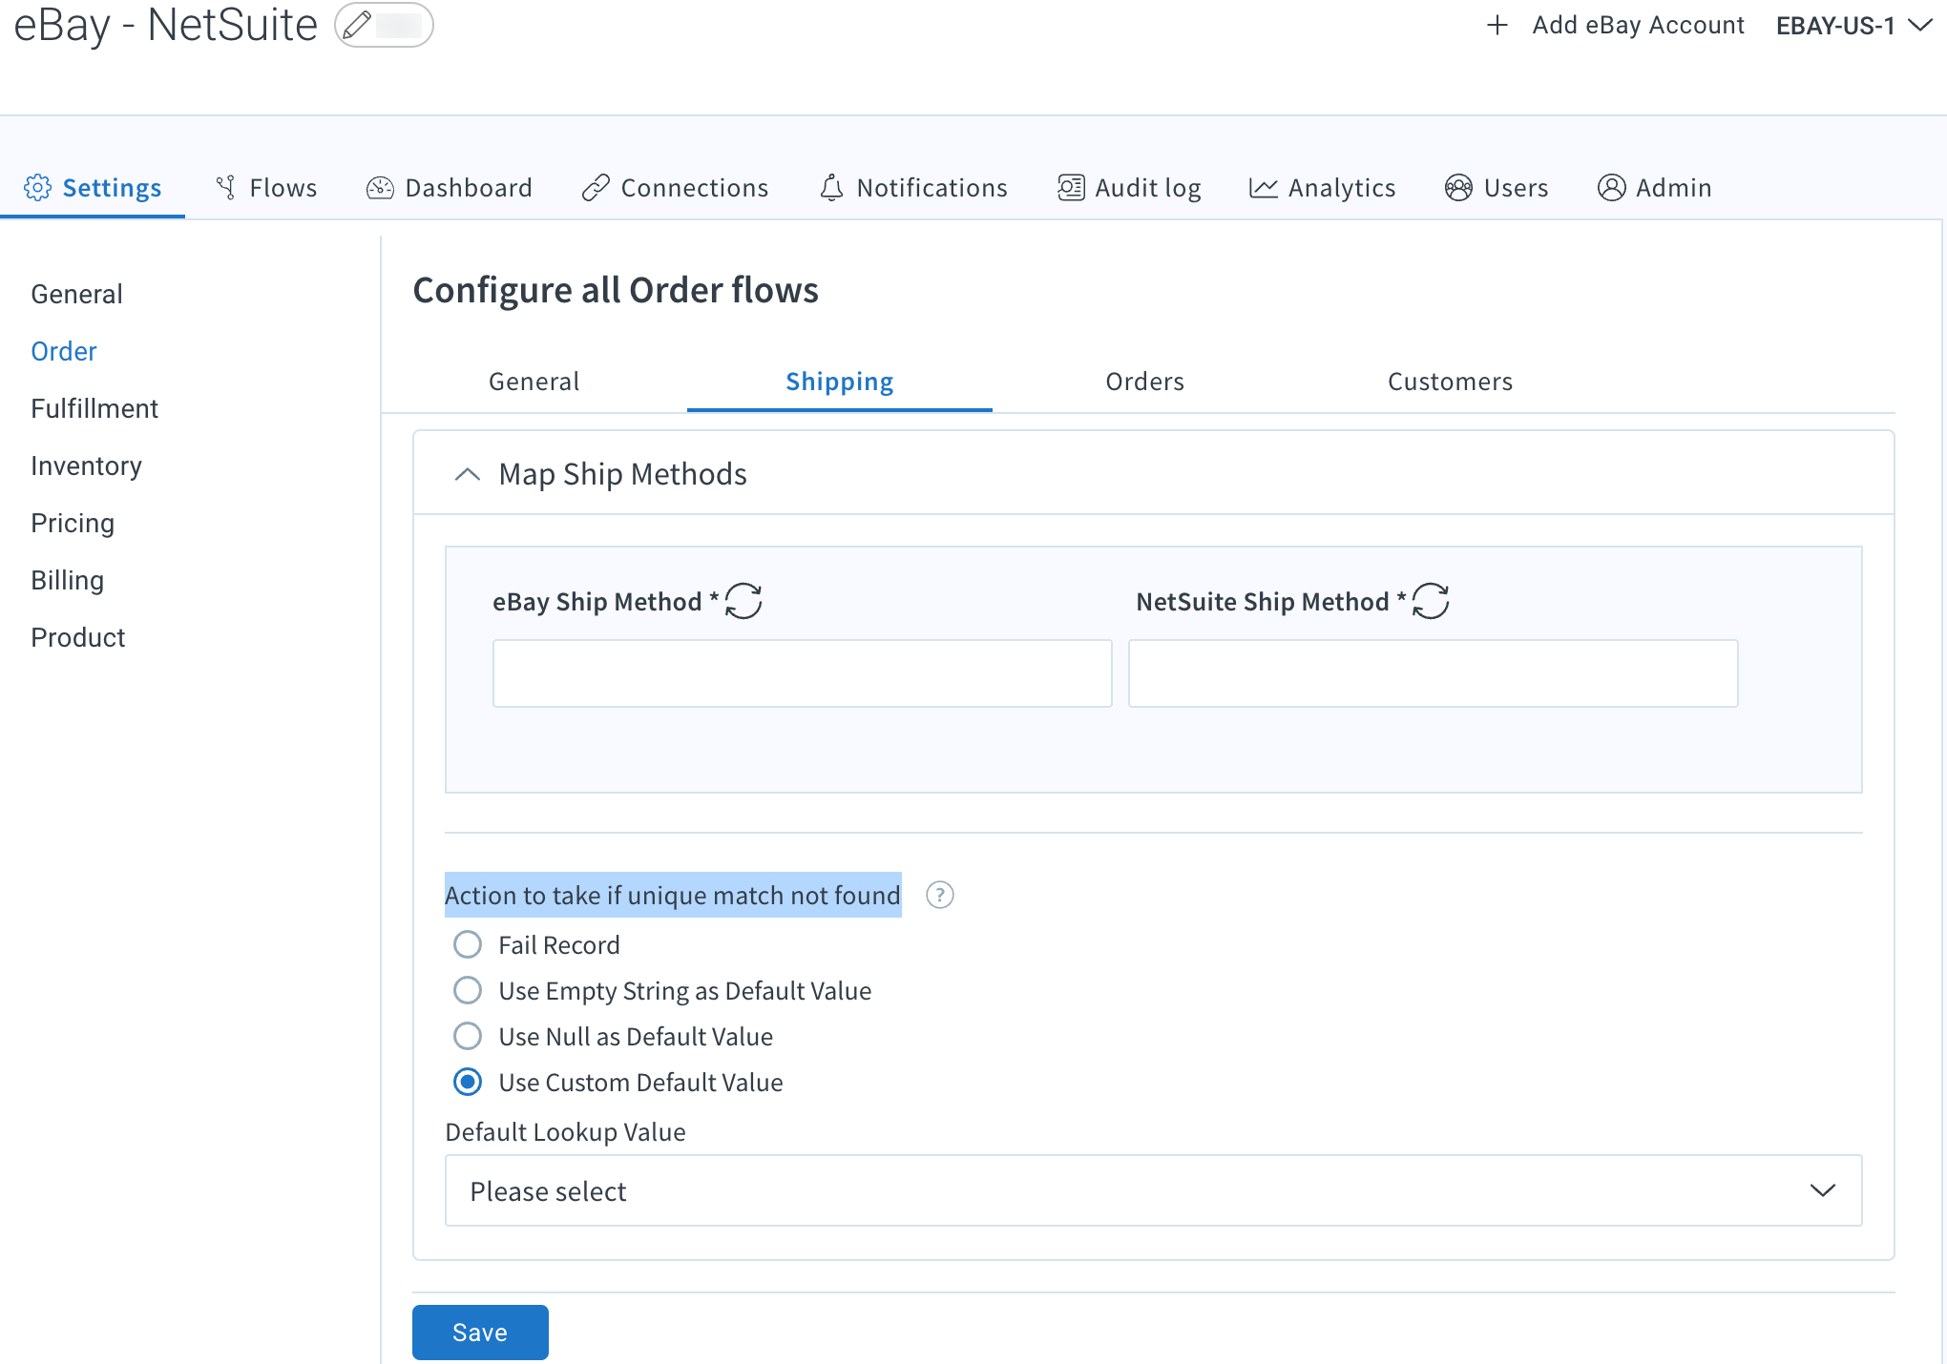
Task: Choose Use Null as Default Value
Action: 468,1036
